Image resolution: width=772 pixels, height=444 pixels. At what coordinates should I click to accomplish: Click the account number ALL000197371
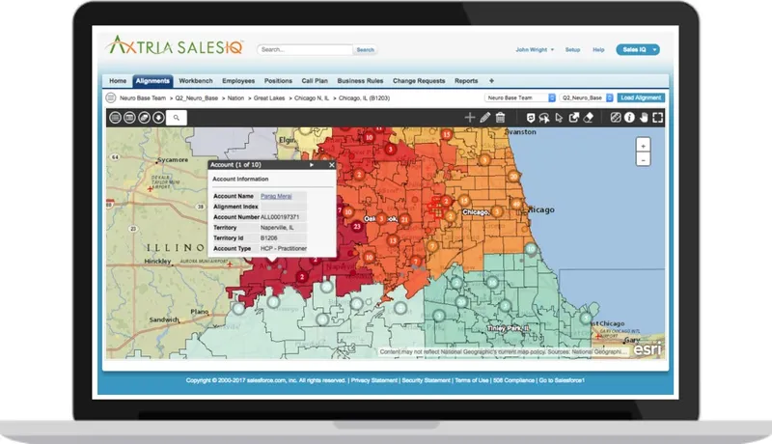pos(280,217)
